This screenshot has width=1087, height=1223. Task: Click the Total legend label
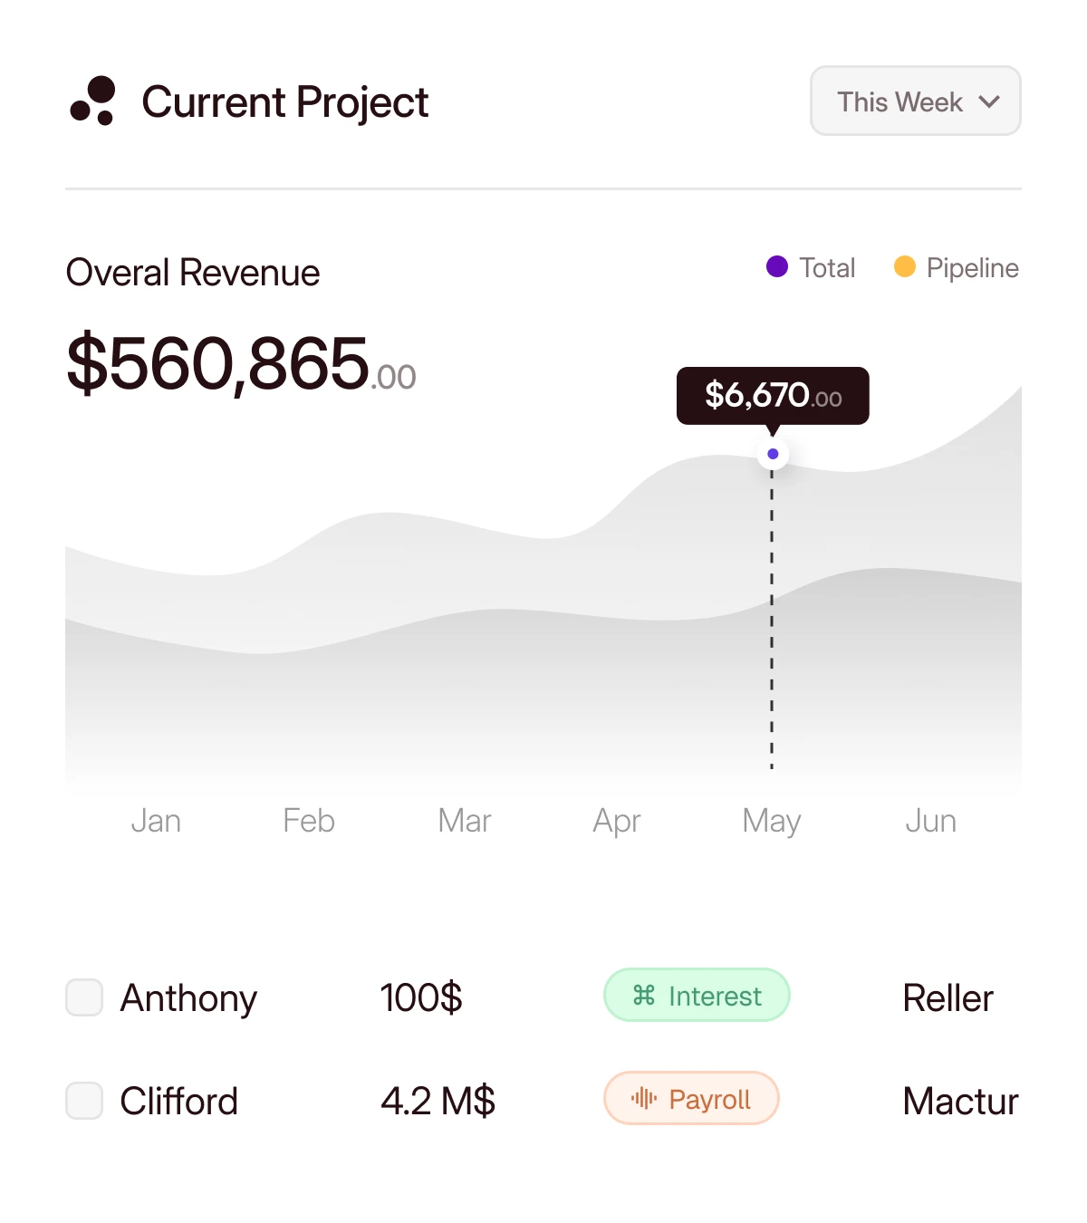coord(827,268)
